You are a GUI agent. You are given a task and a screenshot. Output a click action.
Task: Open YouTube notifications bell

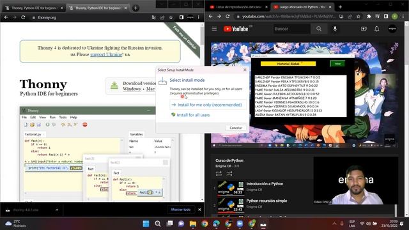(376, 29)
